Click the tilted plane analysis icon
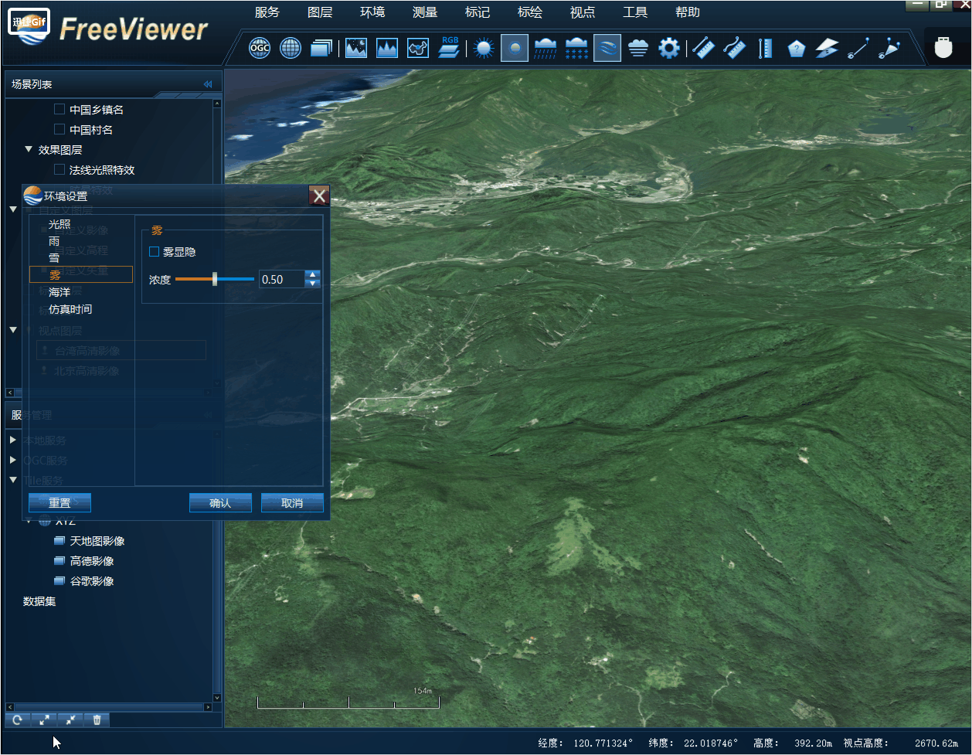This screenshot has height=755, width=972. [827, 49]
